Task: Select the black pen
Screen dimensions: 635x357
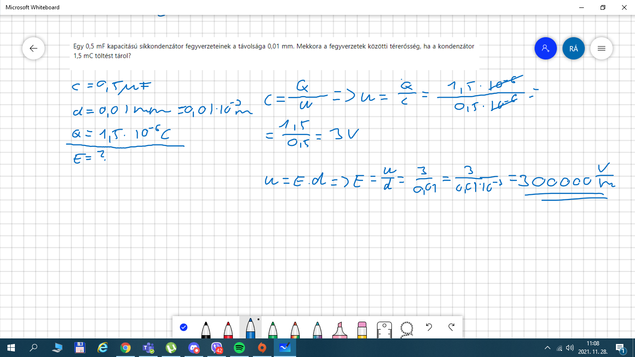Action: pyautogui.click(x=205, y=329)
